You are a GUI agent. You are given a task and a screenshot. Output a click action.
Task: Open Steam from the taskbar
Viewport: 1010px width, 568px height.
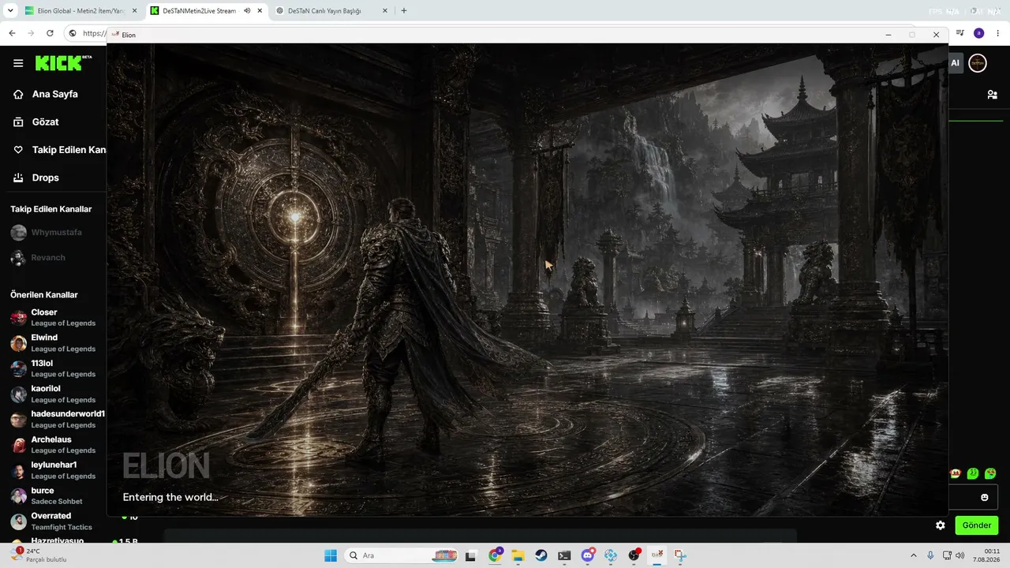tap(541, 555)
